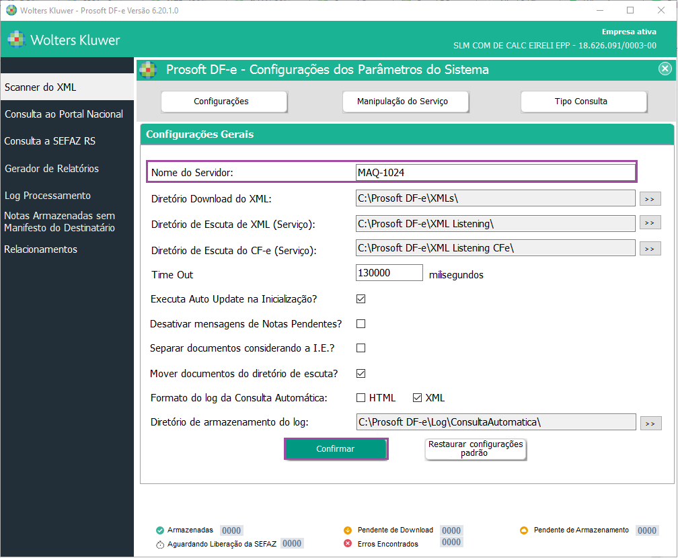Image resolution: width=678 pixels, height=558 pixels.
Task: Click the Pendente de Download arrow icon
Action: point(348,530)
